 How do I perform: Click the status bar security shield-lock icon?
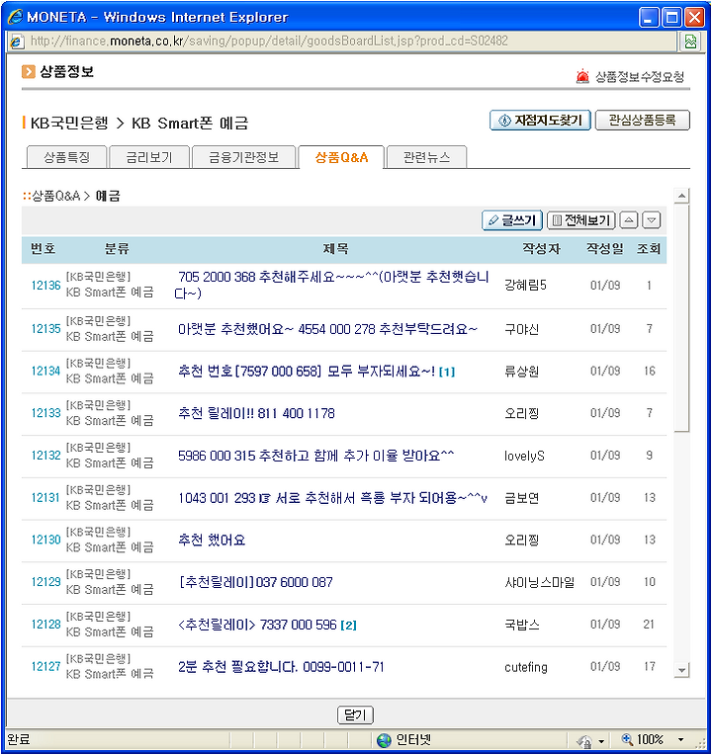coord(584,740)
